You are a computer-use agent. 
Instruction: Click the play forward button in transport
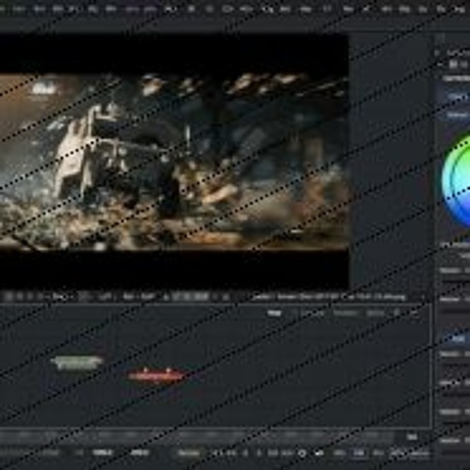pyautogui.click(x=258, y=453)
